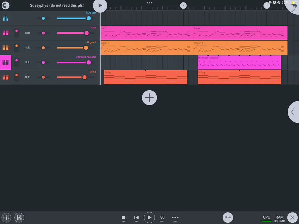Open the CTRL three-dot options

[x=175, y=218]
